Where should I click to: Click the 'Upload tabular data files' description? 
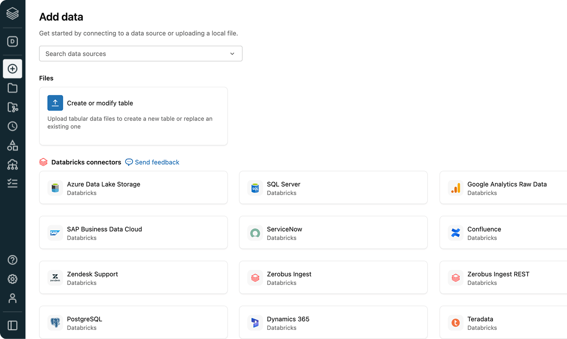130,123
